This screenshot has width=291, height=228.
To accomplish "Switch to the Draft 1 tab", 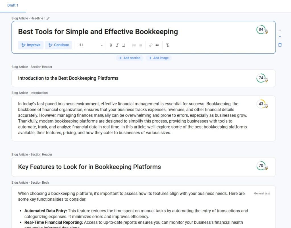I will point(13,5).
